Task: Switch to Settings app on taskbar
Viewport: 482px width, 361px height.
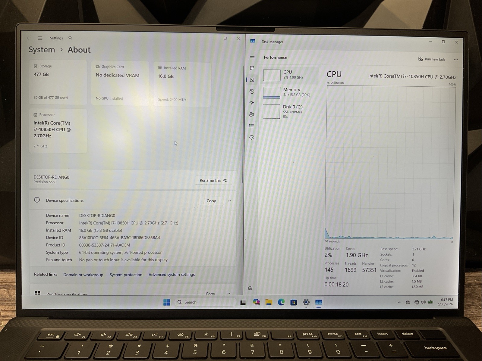Action: click(x=306, y=302)
